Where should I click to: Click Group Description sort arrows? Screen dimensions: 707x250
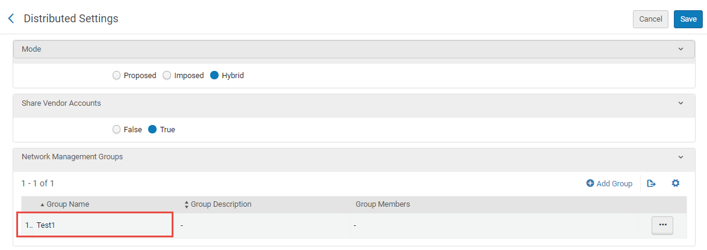coord(187,204)
